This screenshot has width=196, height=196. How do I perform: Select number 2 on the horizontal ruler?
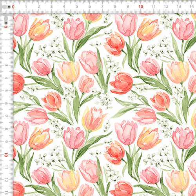point(39,6)
